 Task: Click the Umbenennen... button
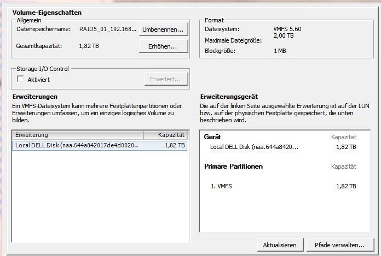pos(164,28)
